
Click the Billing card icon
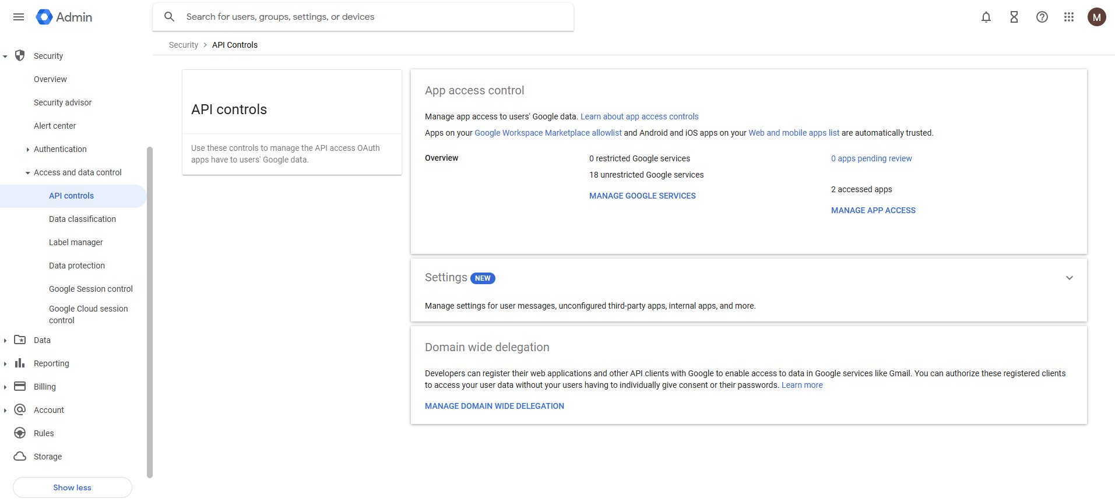click(x=20, y=386)
